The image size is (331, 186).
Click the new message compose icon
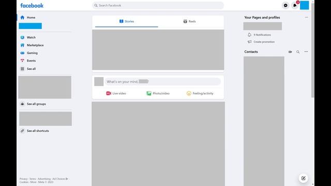click(x=304, y=178)
